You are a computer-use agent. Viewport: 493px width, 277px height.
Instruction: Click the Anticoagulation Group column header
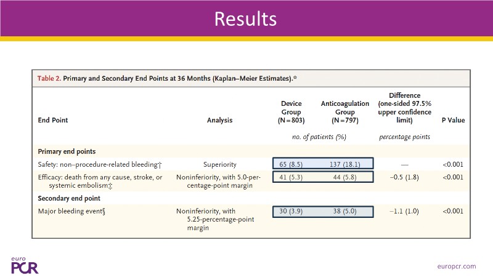tap(344, 112)
